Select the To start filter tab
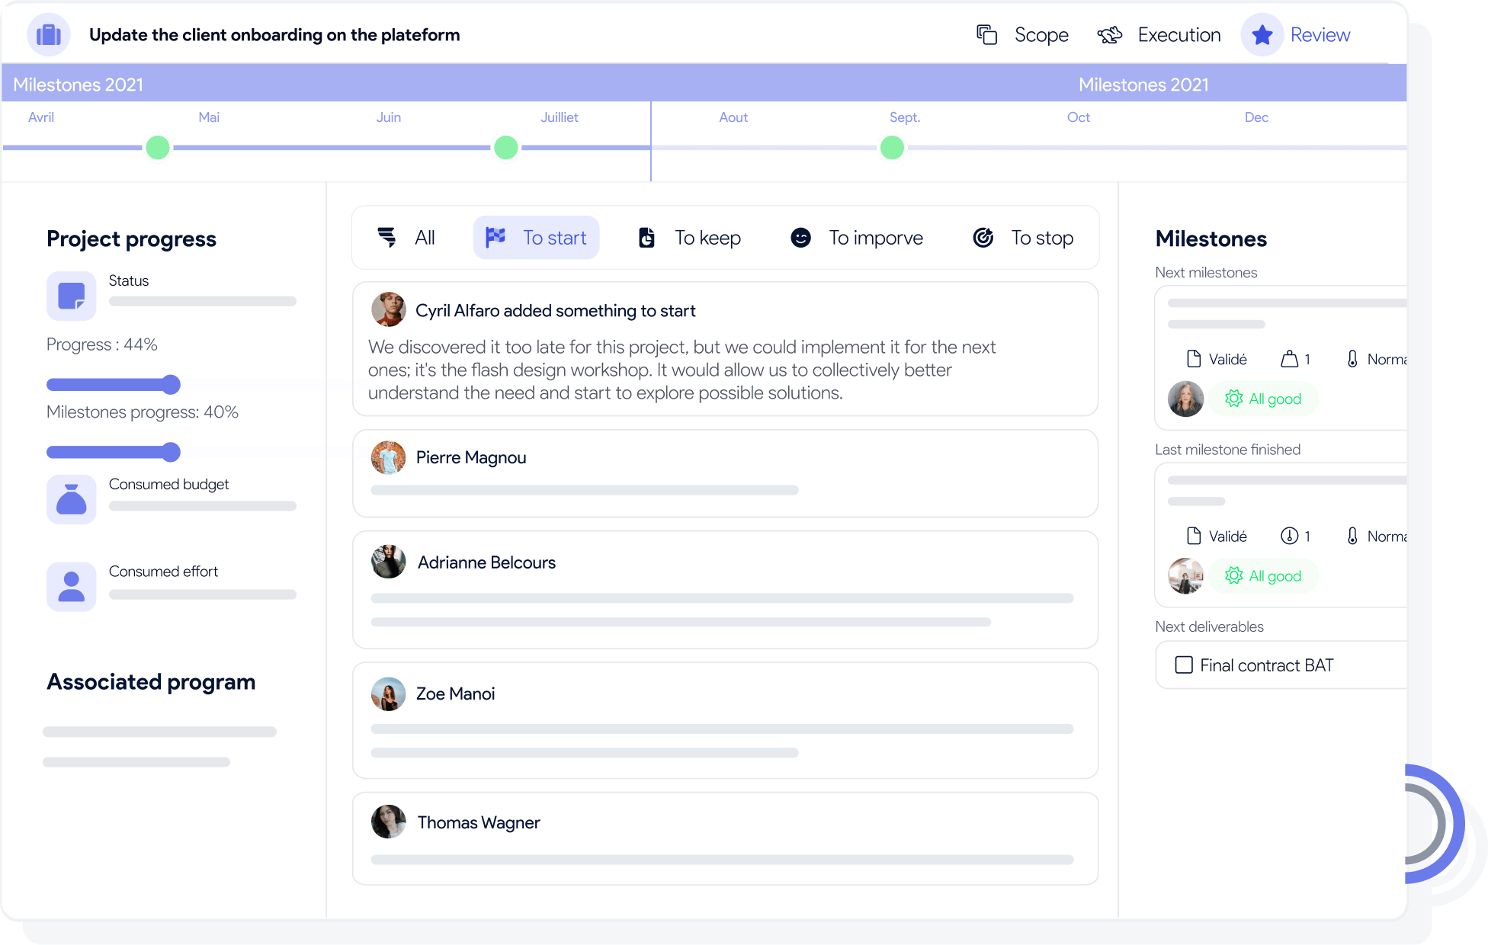This screenshot has height=945, width=1488. [537, 238]
